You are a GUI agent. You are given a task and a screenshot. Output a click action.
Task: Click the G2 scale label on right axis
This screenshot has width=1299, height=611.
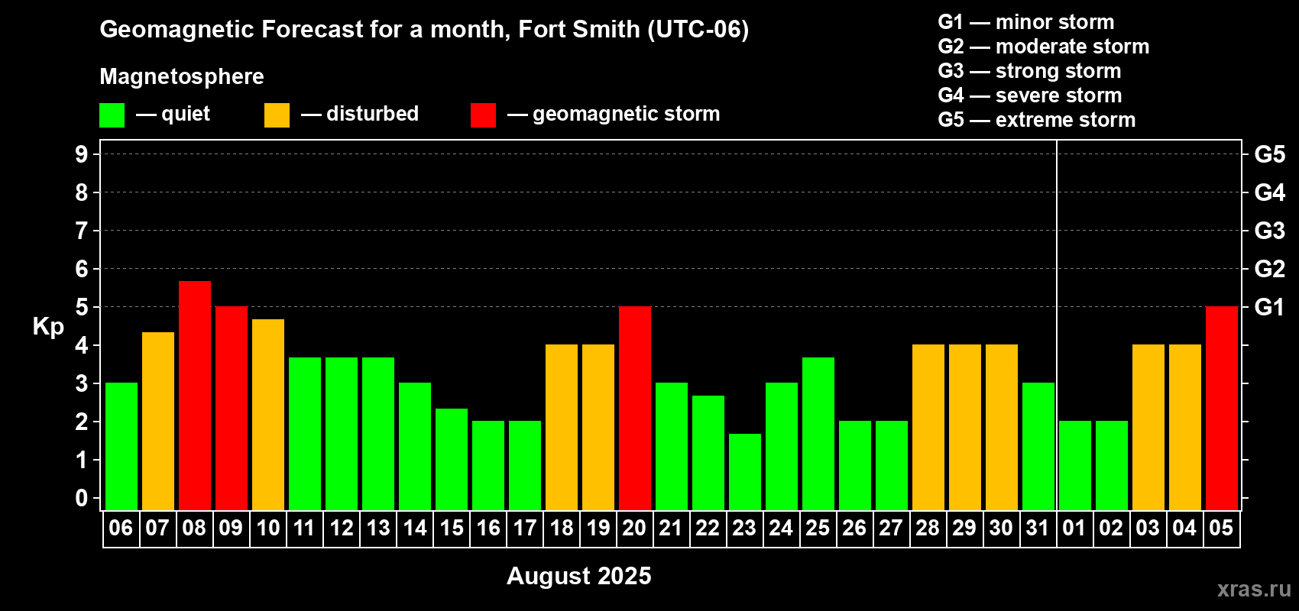pos(1270,269)
